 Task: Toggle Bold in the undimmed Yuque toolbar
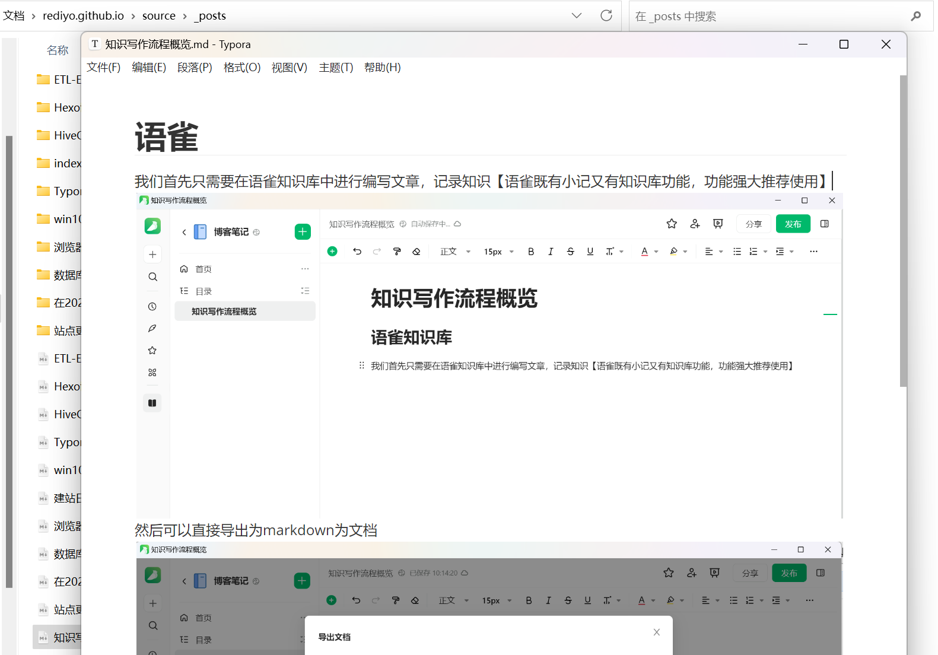tap(531, 252)
